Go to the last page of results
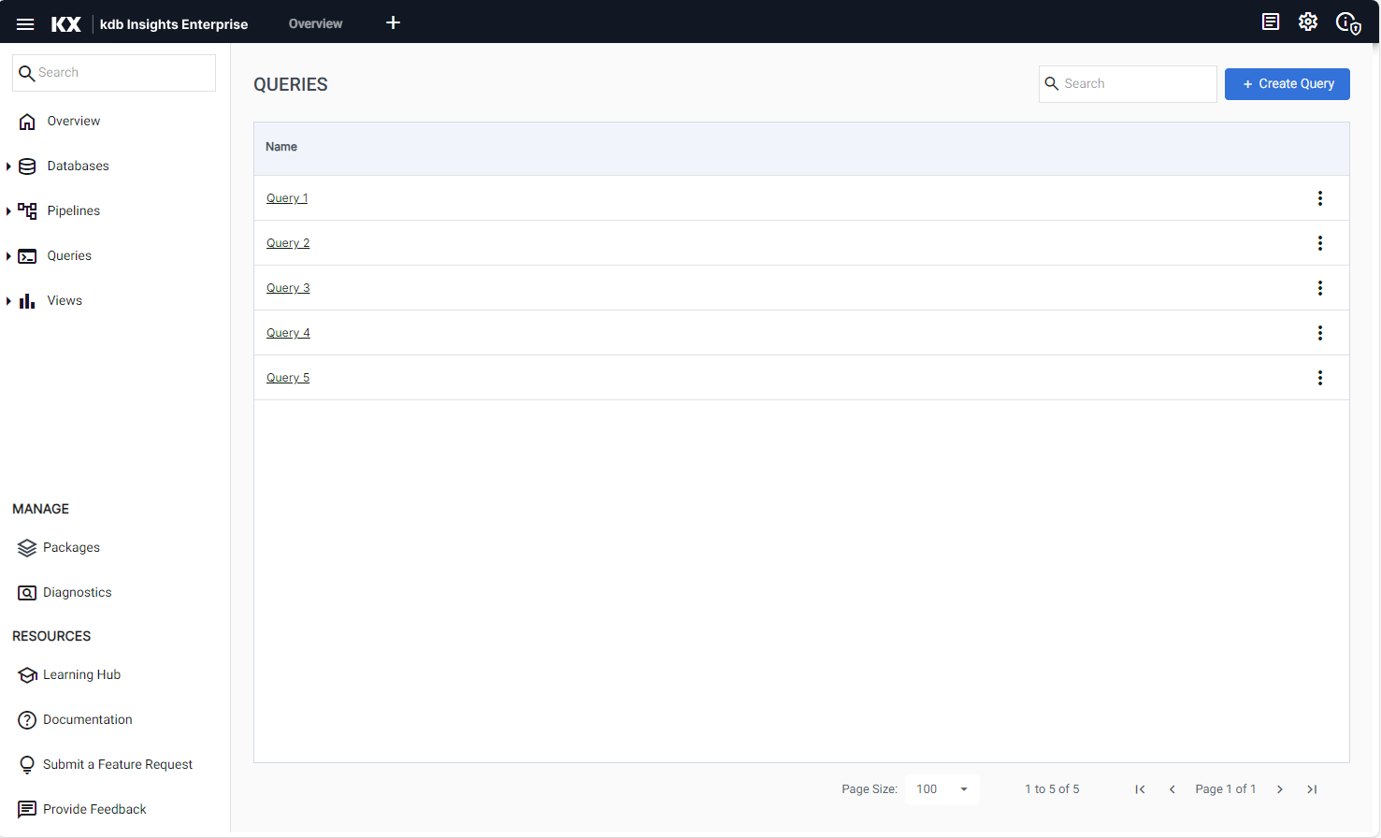The width and height of the screenshot is (1381, 838). point(1312,789)
